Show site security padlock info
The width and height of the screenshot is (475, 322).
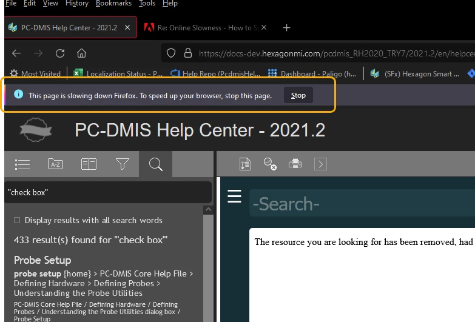188,53
